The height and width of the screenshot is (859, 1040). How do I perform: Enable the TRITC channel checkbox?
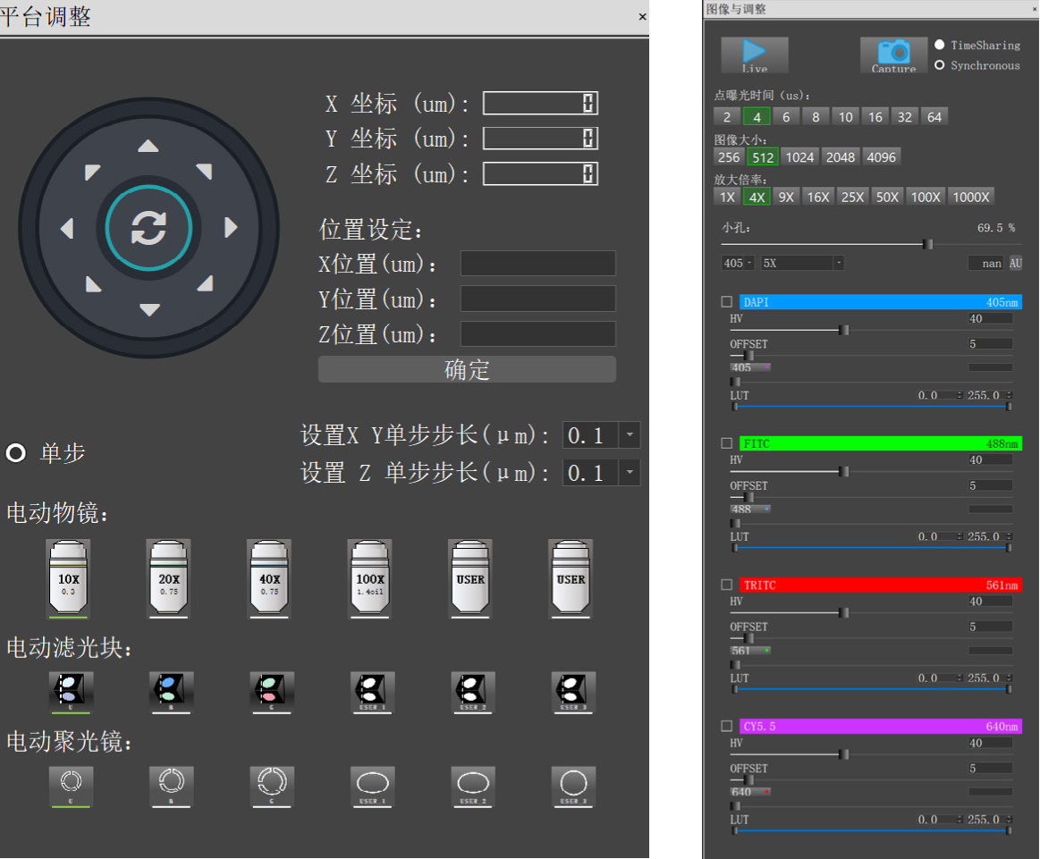point(727,585)
